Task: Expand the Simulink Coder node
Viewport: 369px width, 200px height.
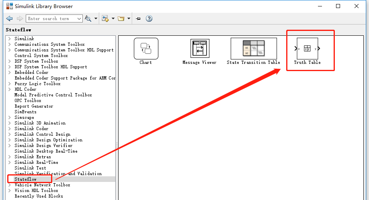Action: tap(10, 129)
